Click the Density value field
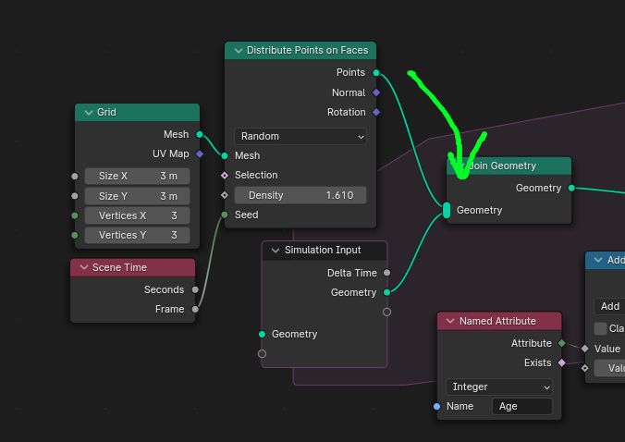 [300, 195]
